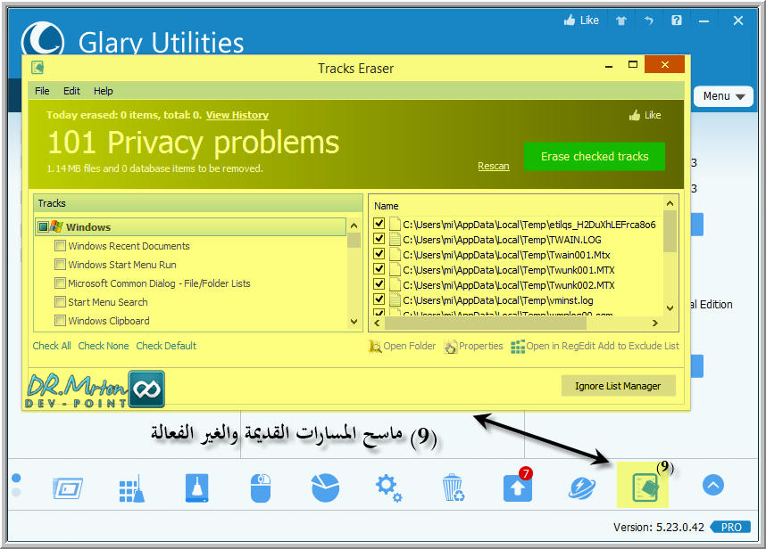Screen dimensions: 766x549
Task: Click Check Default link
Action: click(166, 346)
